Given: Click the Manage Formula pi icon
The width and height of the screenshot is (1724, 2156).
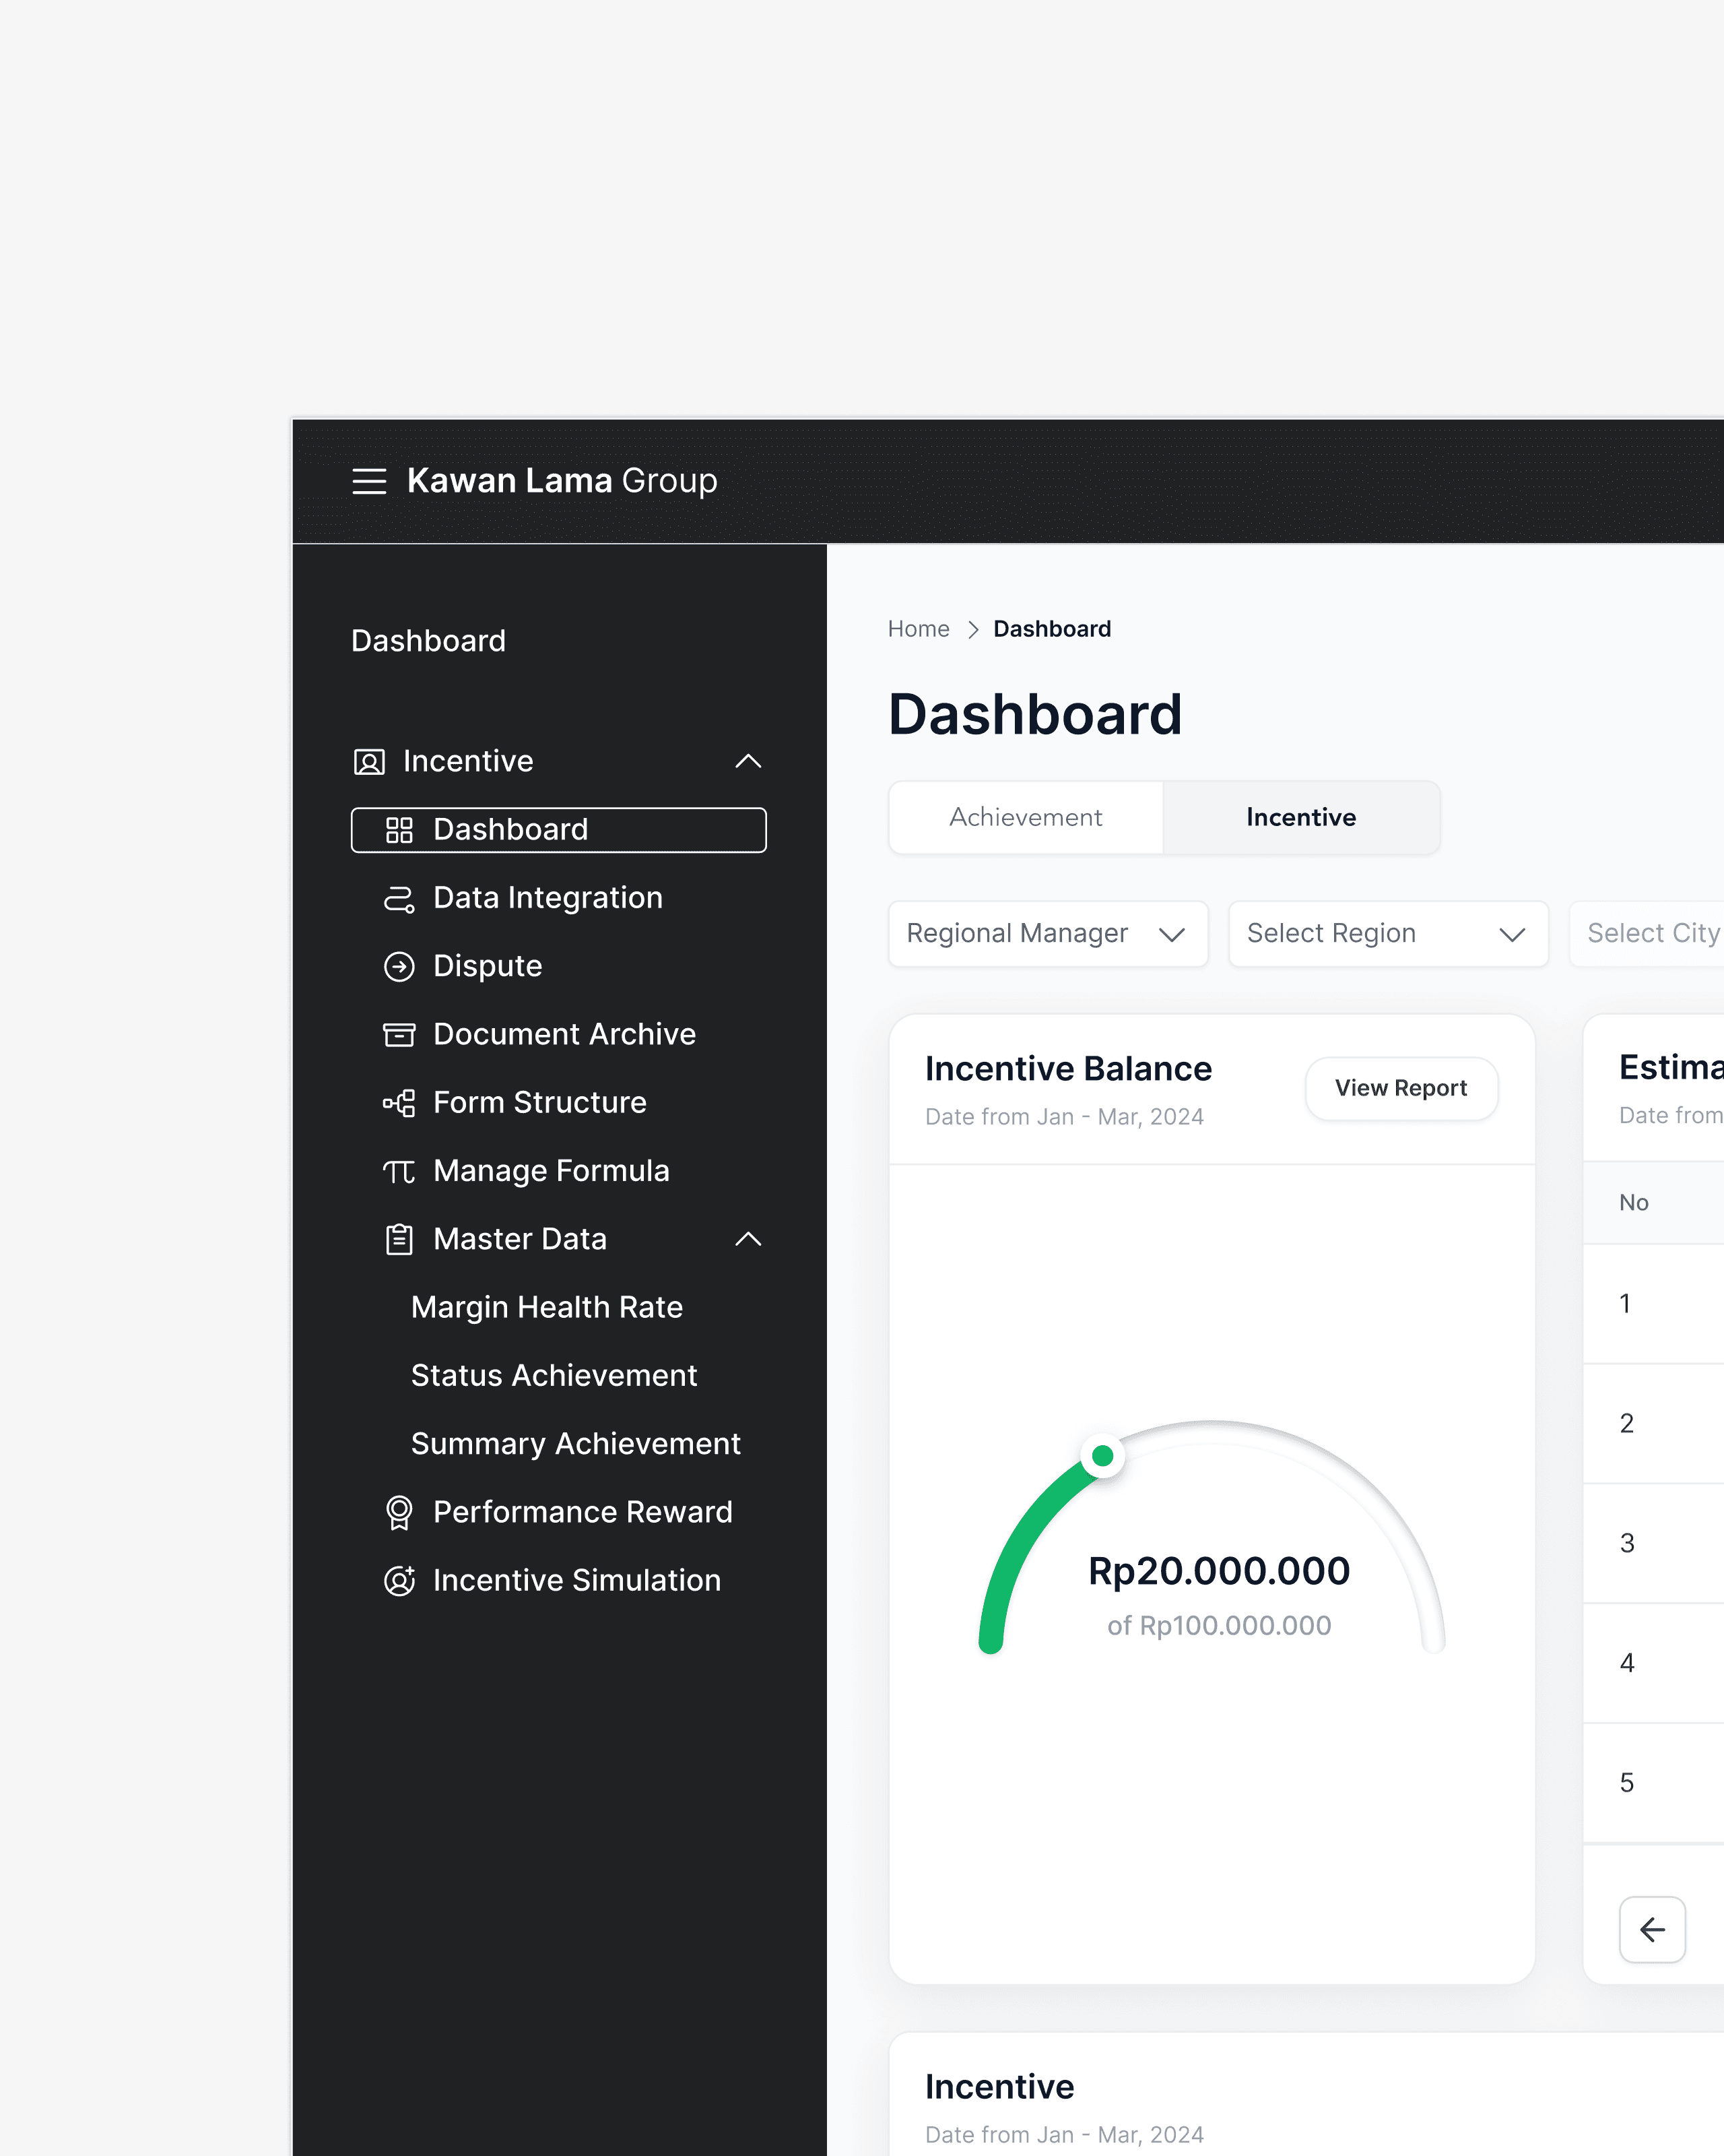Looking at the screenshot, I should click(399, 1171).
